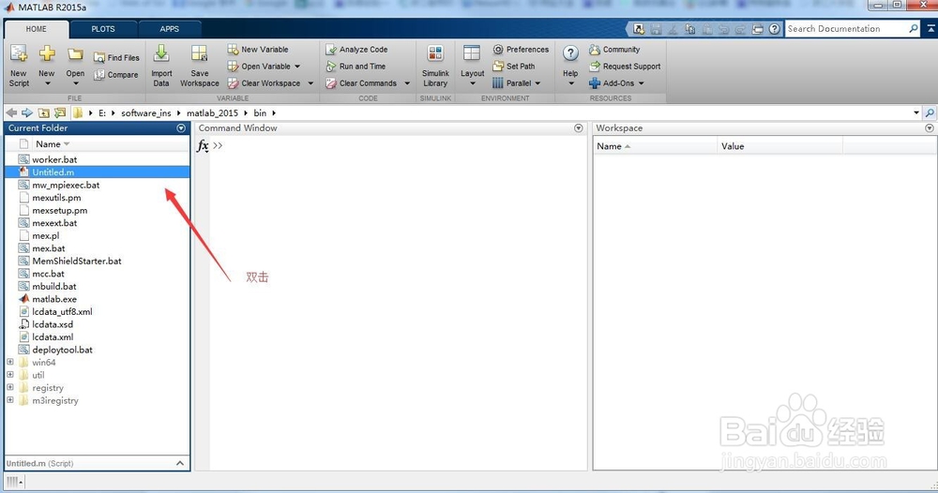The image size is (938, 493).
Task: Open Community link
Action: (x=614, y=50)
